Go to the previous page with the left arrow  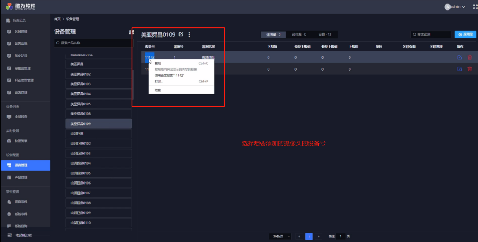point(299,236)
